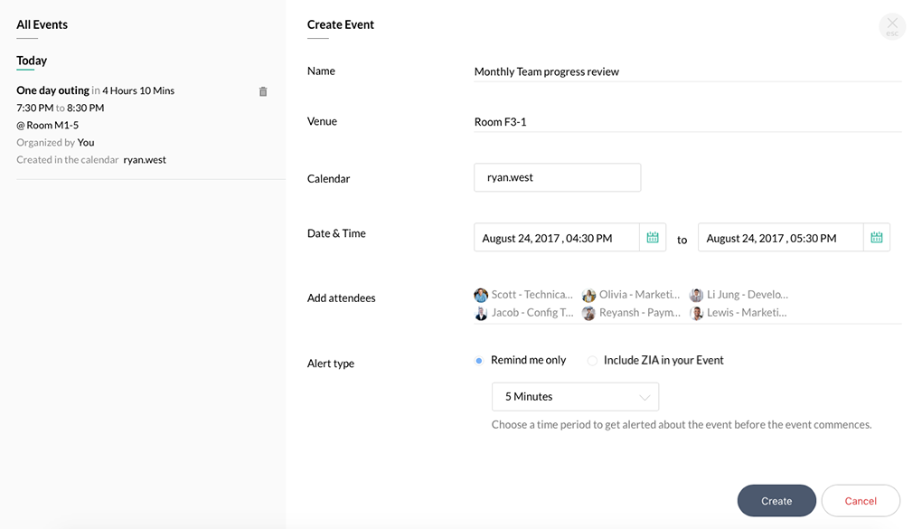This screenshot has height=529, width=922.
Task: Open the start date calendar picker
Action: point(653,238)
